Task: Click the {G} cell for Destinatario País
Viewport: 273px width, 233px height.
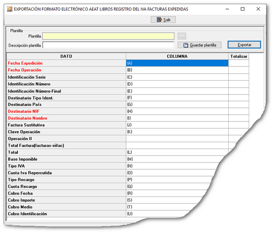Action: pyautogui.click(x=177, y=104)
